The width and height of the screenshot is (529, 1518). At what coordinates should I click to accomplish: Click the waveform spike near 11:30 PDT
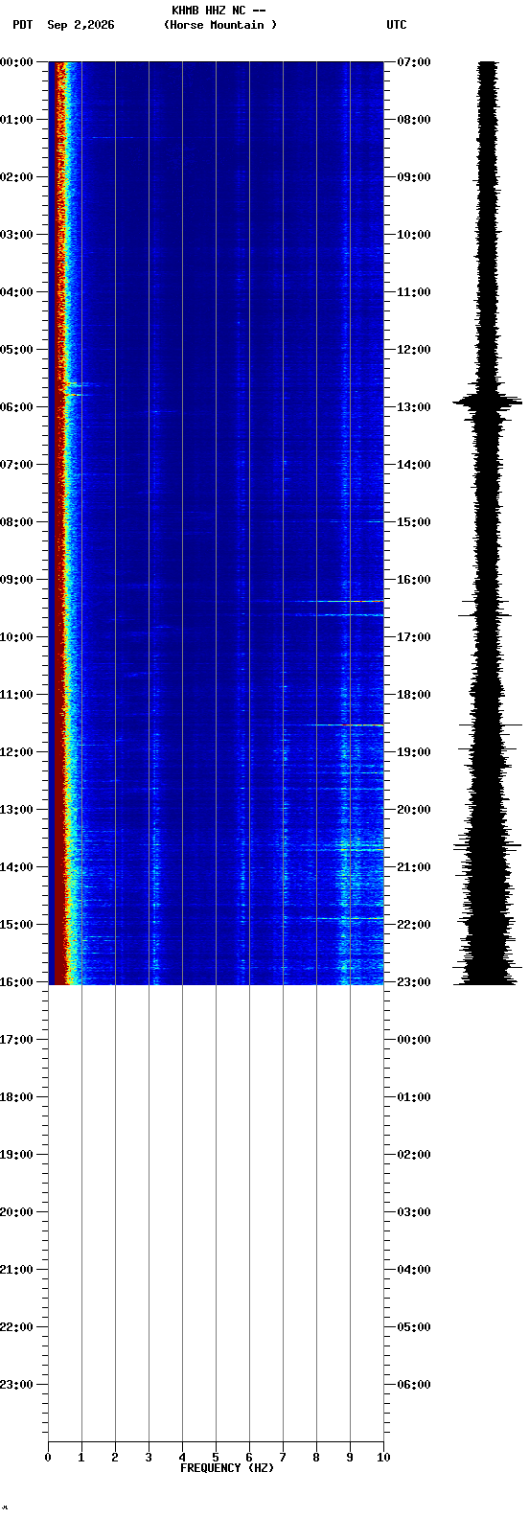click(x=491, y=725)
